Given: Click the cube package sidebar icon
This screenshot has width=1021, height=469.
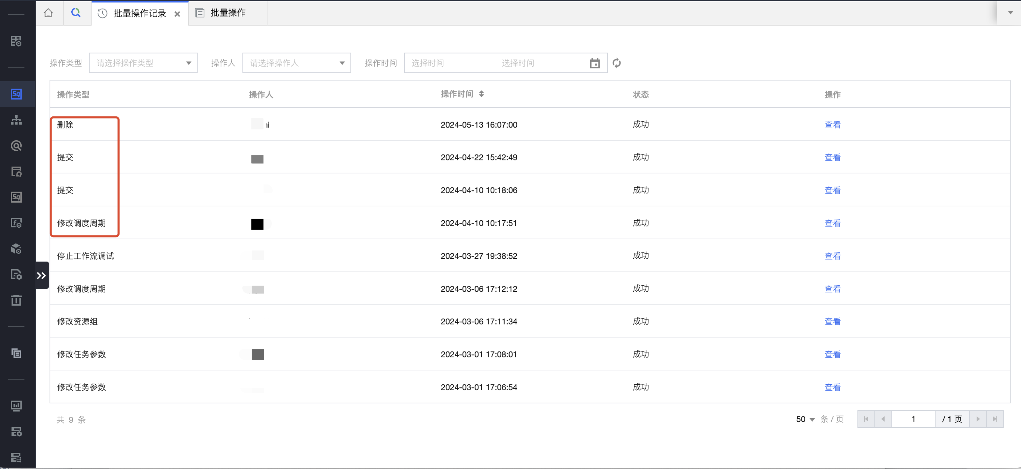Looking at the screenshot, I should pyautogui.click(x=16, y=249).
